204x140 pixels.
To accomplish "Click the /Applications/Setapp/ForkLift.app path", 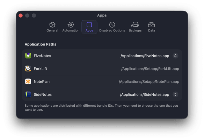I will (x=150, y=69).
